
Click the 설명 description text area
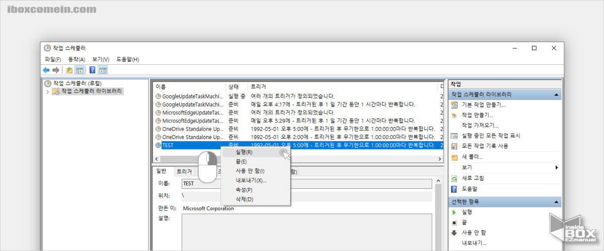[307, 232]
